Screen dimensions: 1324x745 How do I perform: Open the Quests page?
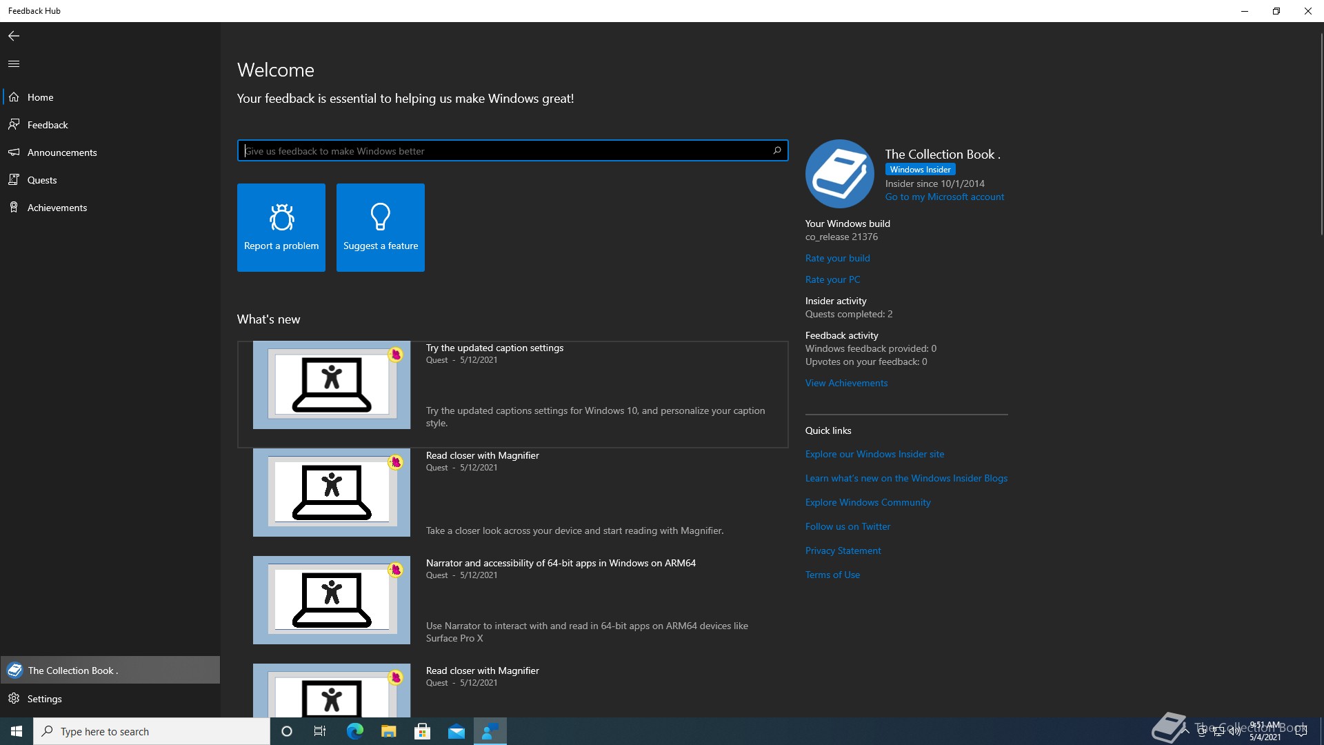pyautogui.click(x=110, y=180)
